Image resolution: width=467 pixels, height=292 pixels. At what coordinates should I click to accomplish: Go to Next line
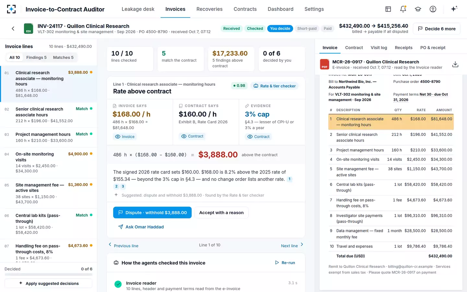(292, 245)
